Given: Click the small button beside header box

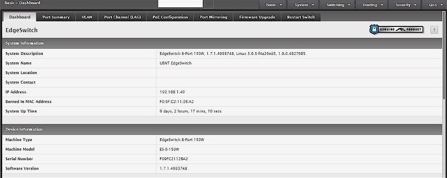Looking at the screenshot, I should 209,4.
